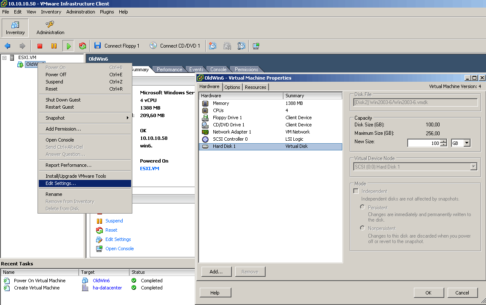
Task: Click the revert to snapshot toolbar icon
Action: tap(227, 46)
